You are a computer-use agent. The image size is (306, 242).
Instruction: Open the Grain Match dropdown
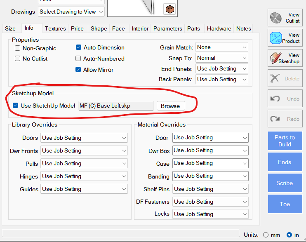pyautogui.click(x=222, y=47)
